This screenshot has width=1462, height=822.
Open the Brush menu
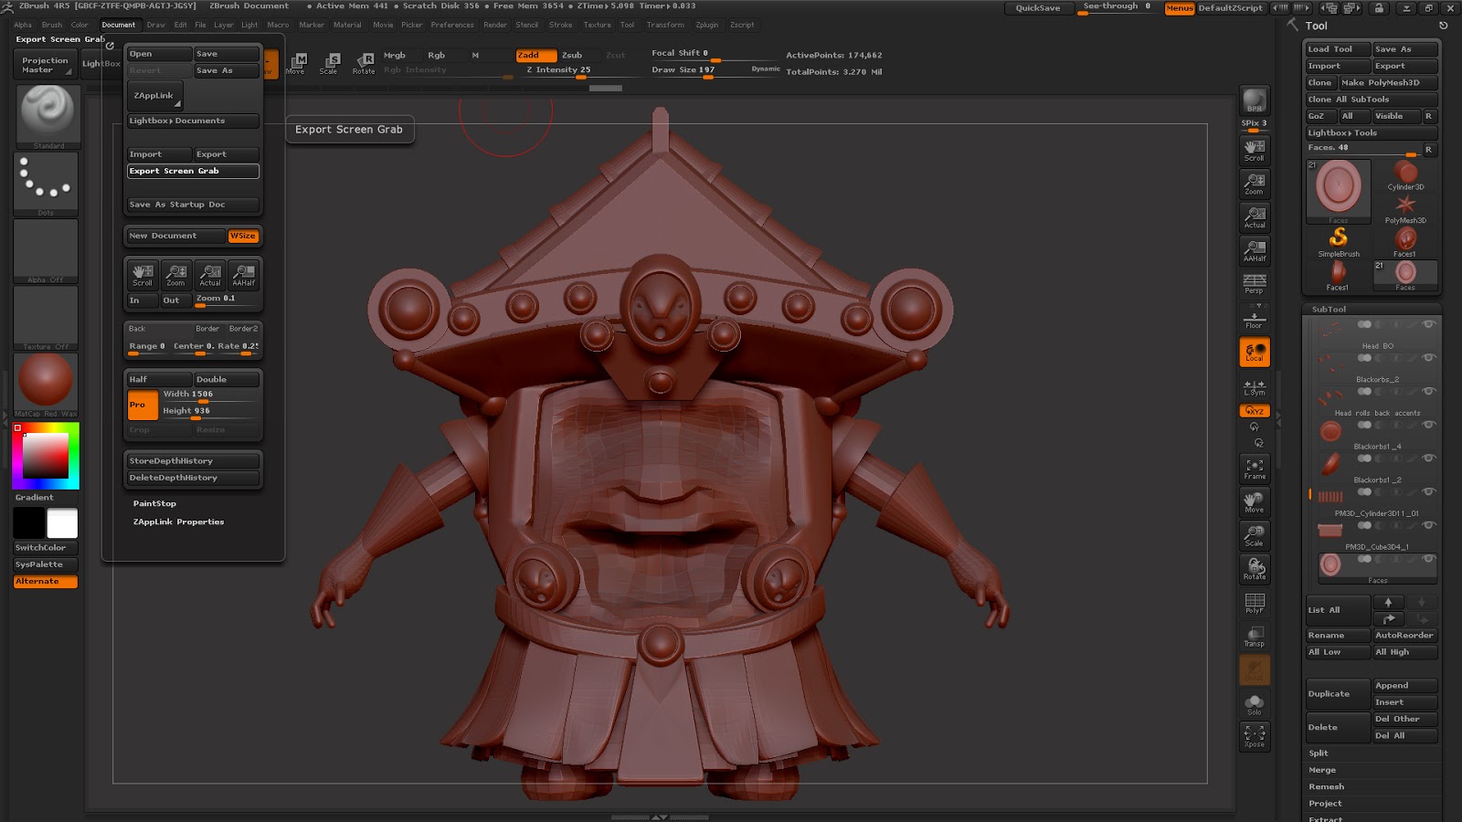(x=52, y=25)
